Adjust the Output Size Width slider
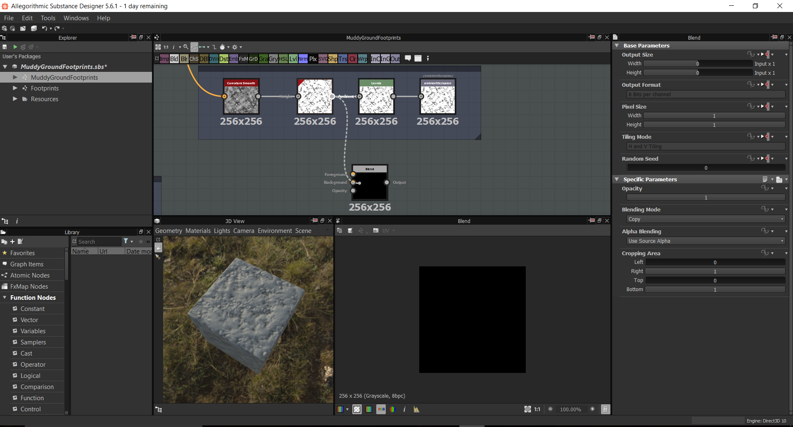 tap(698, 64)
